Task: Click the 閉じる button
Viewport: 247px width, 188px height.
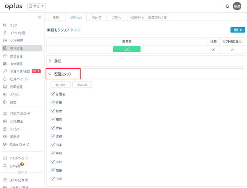Action: pos(237,30)
